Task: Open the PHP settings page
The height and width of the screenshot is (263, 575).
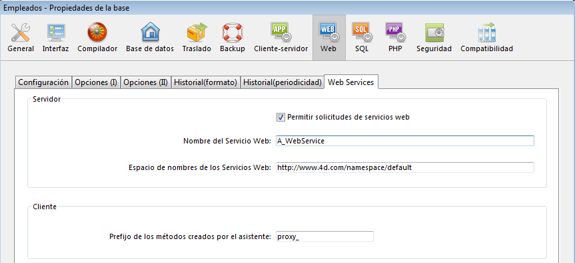Action: pos(395,37)
